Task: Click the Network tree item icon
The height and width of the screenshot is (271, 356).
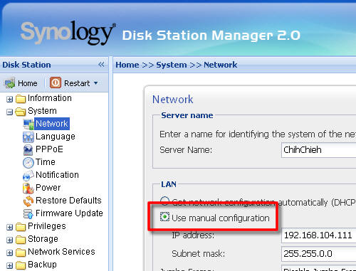Action: click(28, 124)
